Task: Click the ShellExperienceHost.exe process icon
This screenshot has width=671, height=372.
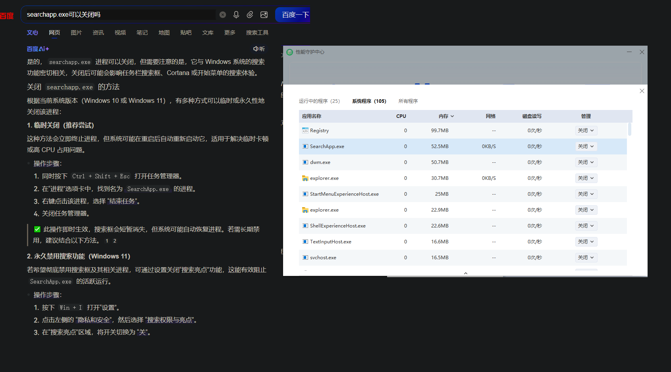Action: click(305, 226)
